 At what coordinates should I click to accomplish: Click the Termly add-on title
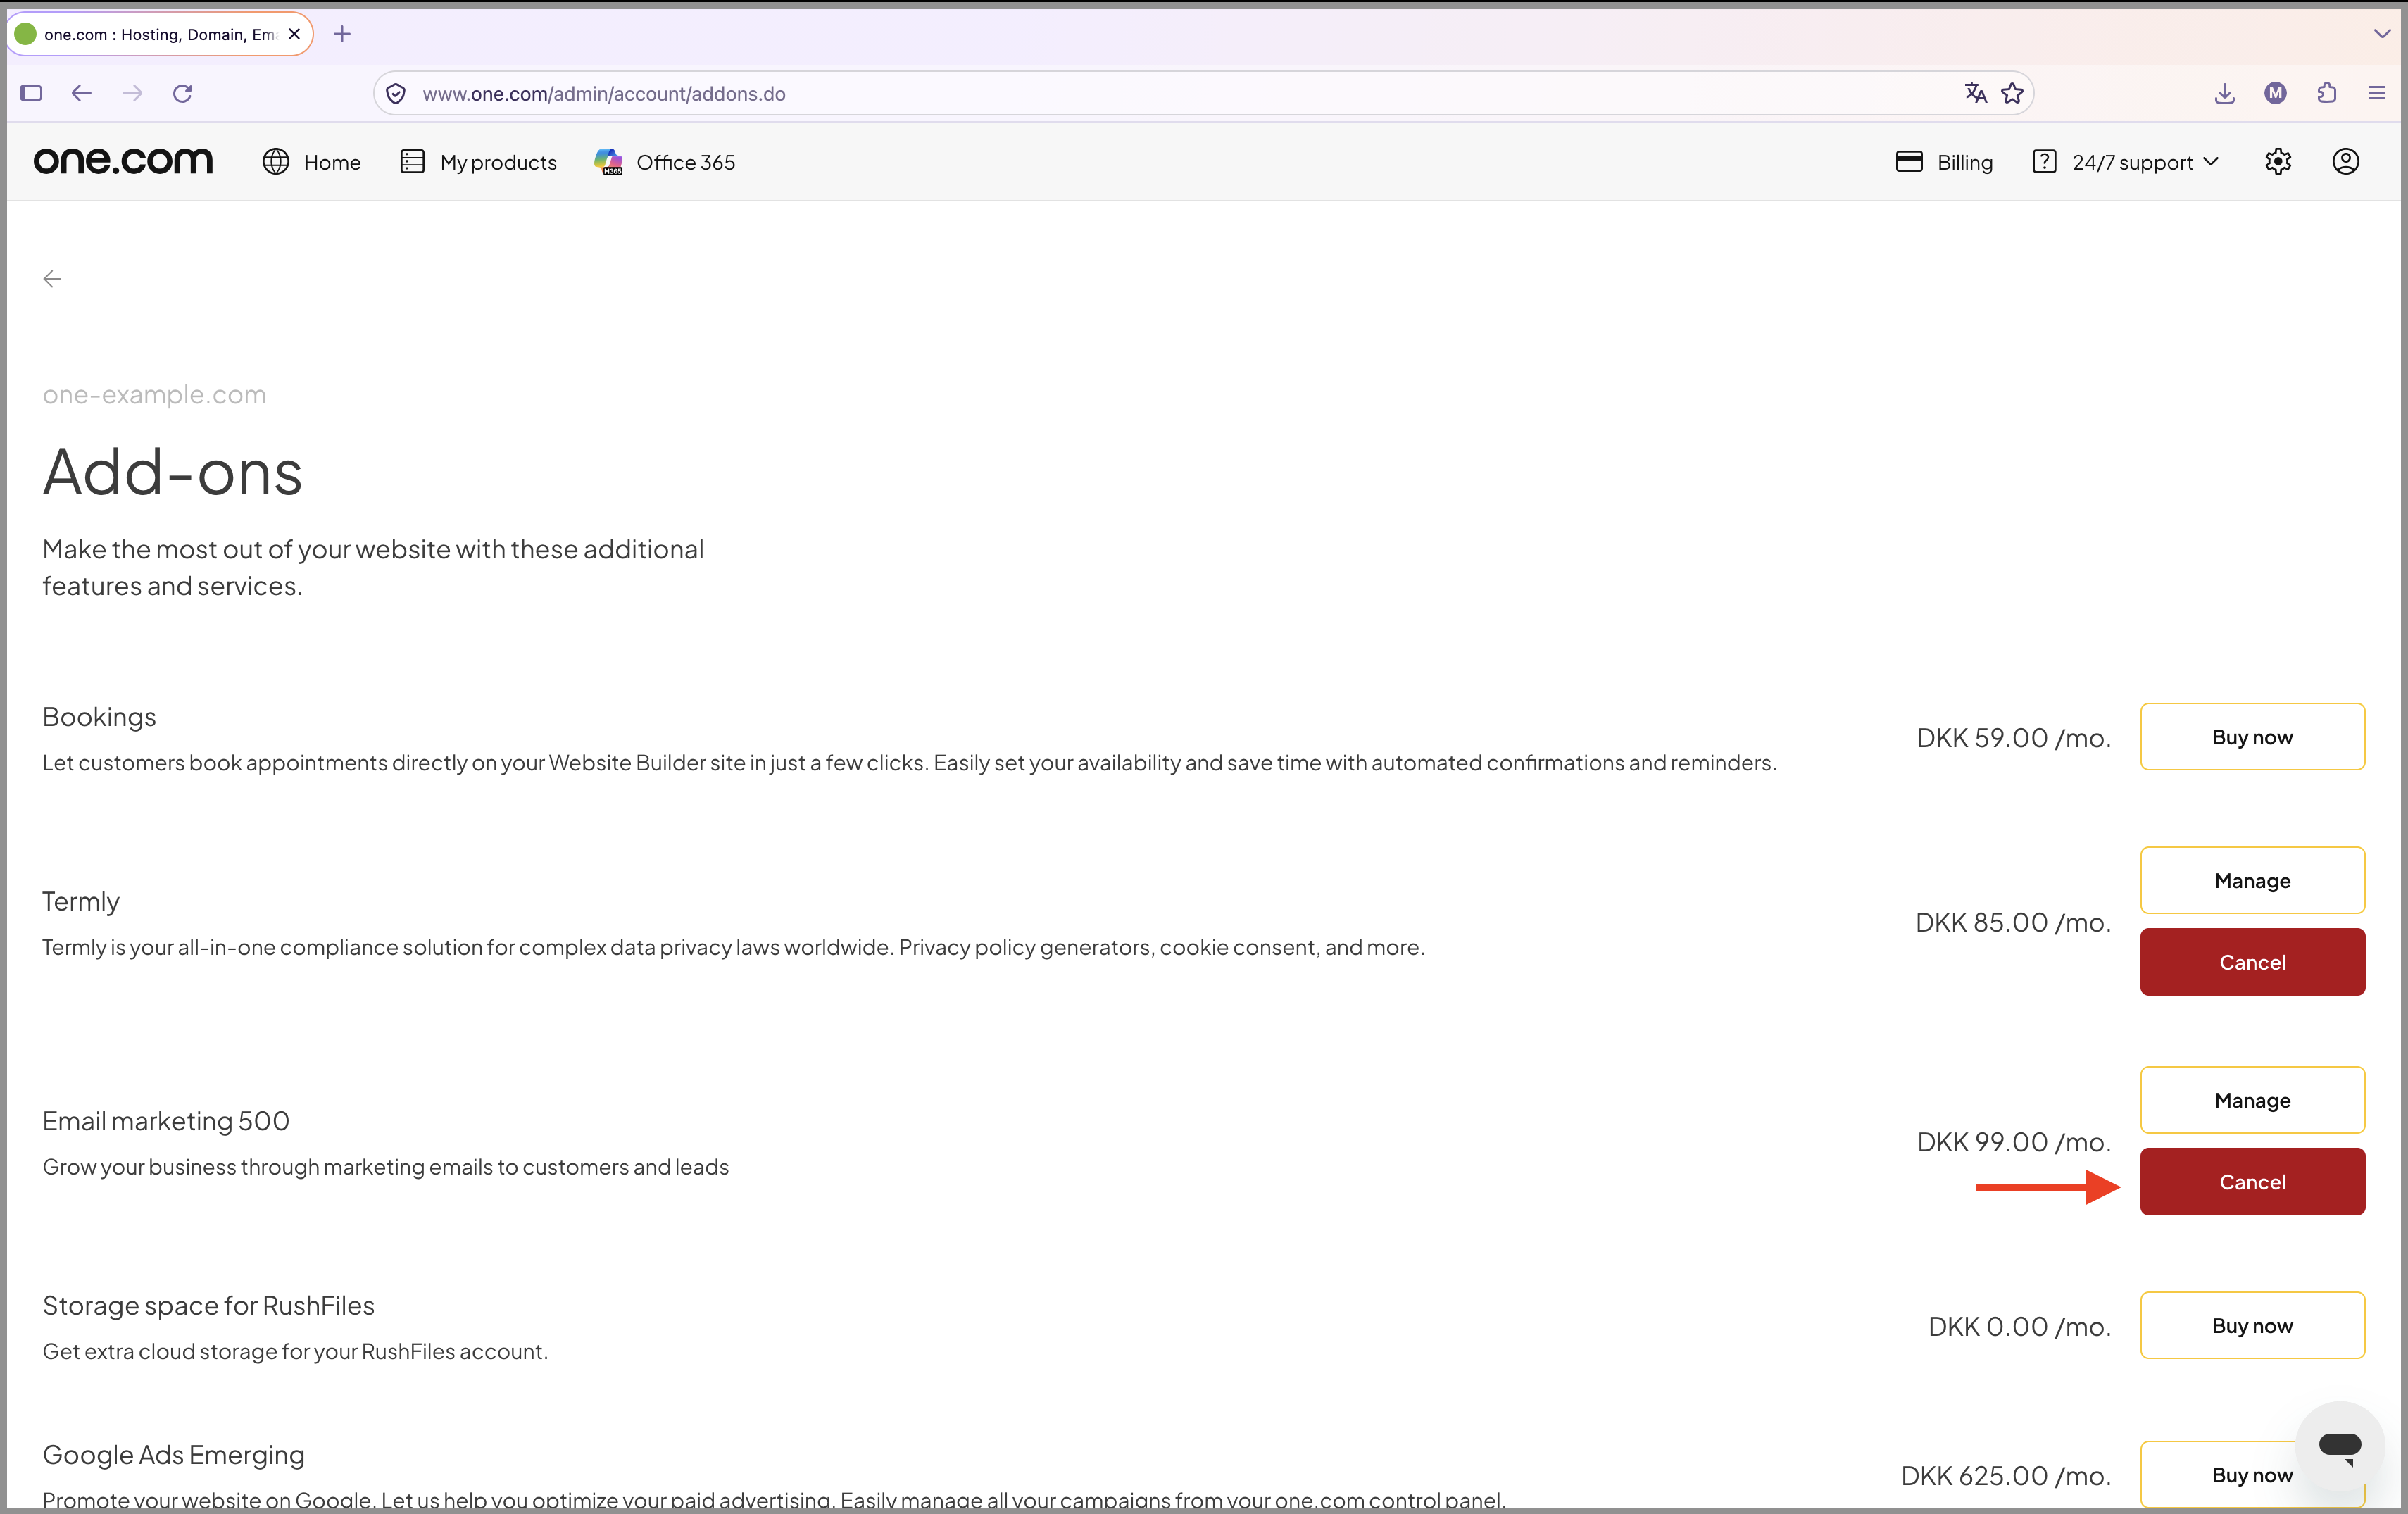(x=80, y=901)
